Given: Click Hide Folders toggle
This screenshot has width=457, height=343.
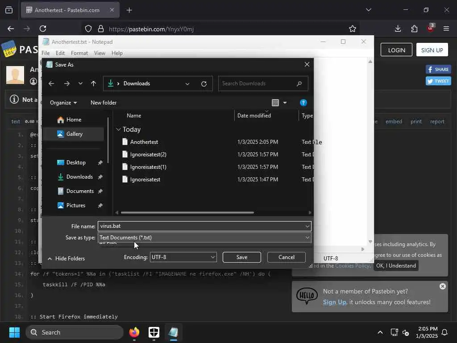Looking at the screenshot, I should click(66, 259).
